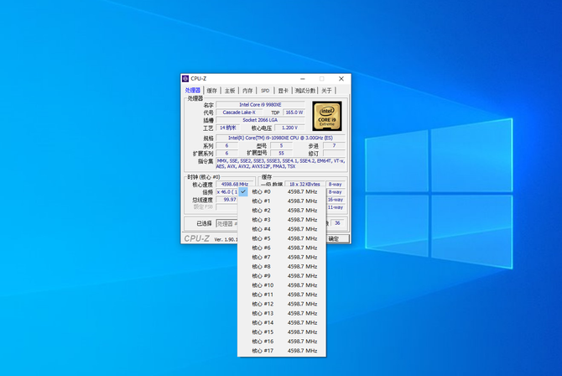Minimize the CPU-Z window
The image size is (562, 376).
coord(303,79)
